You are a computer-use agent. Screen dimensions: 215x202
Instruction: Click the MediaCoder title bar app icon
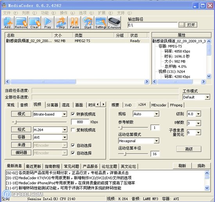[4, 5]
